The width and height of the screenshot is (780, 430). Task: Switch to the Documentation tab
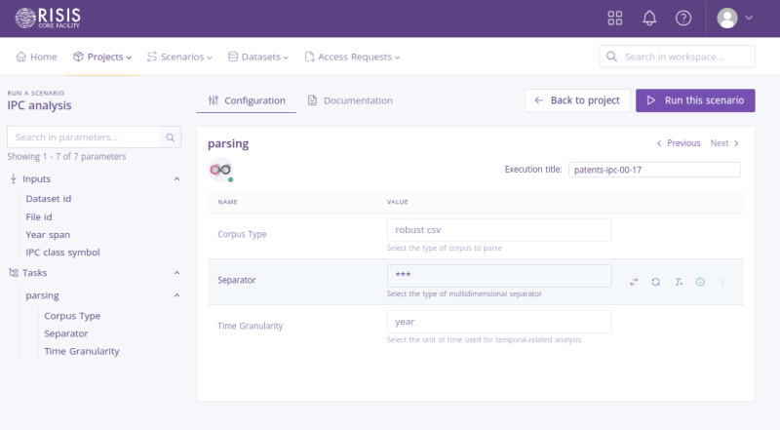click(x=350, y=100)
